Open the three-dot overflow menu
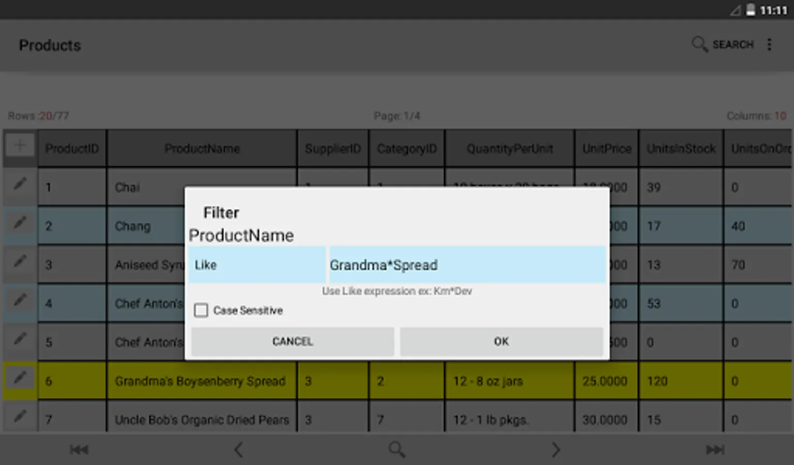This screenshot has width=794, height=465. (769, 44)
